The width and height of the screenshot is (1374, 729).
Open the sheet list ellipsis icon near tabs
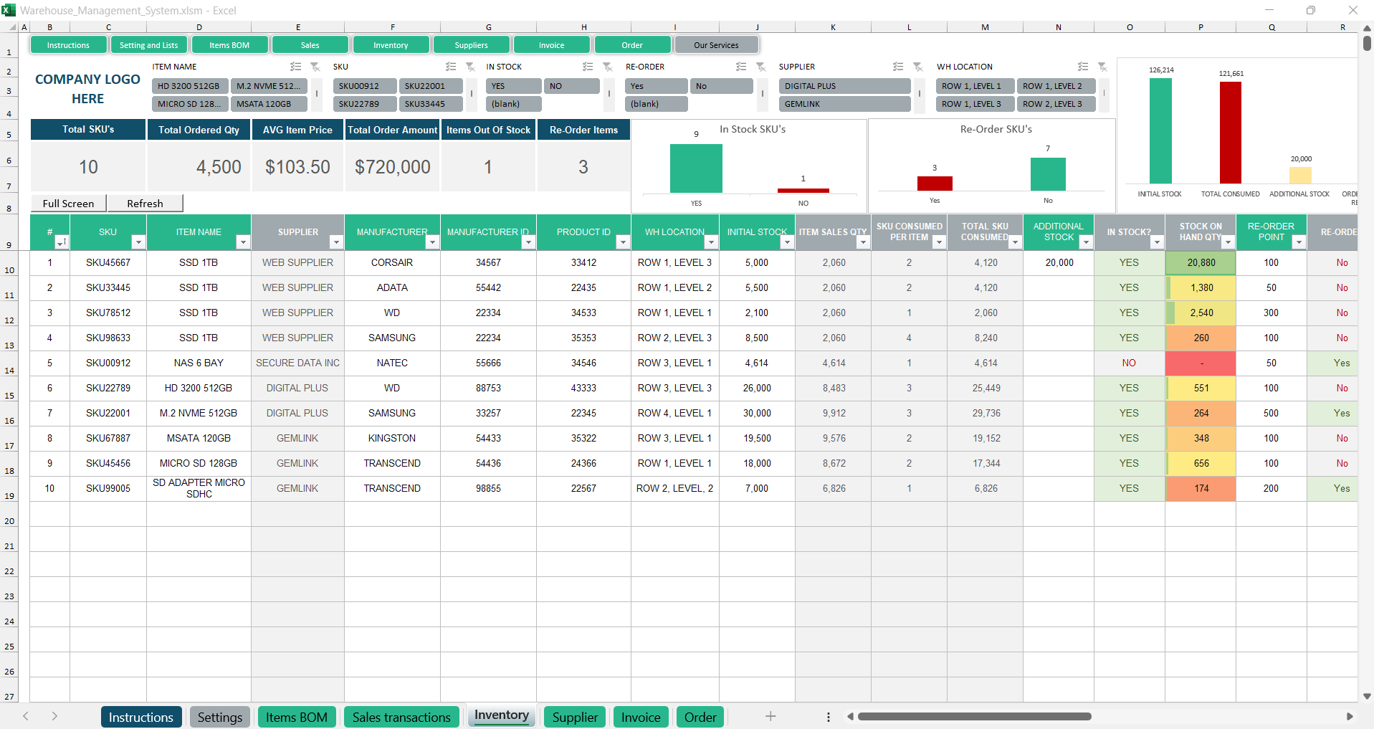point(828,716)
